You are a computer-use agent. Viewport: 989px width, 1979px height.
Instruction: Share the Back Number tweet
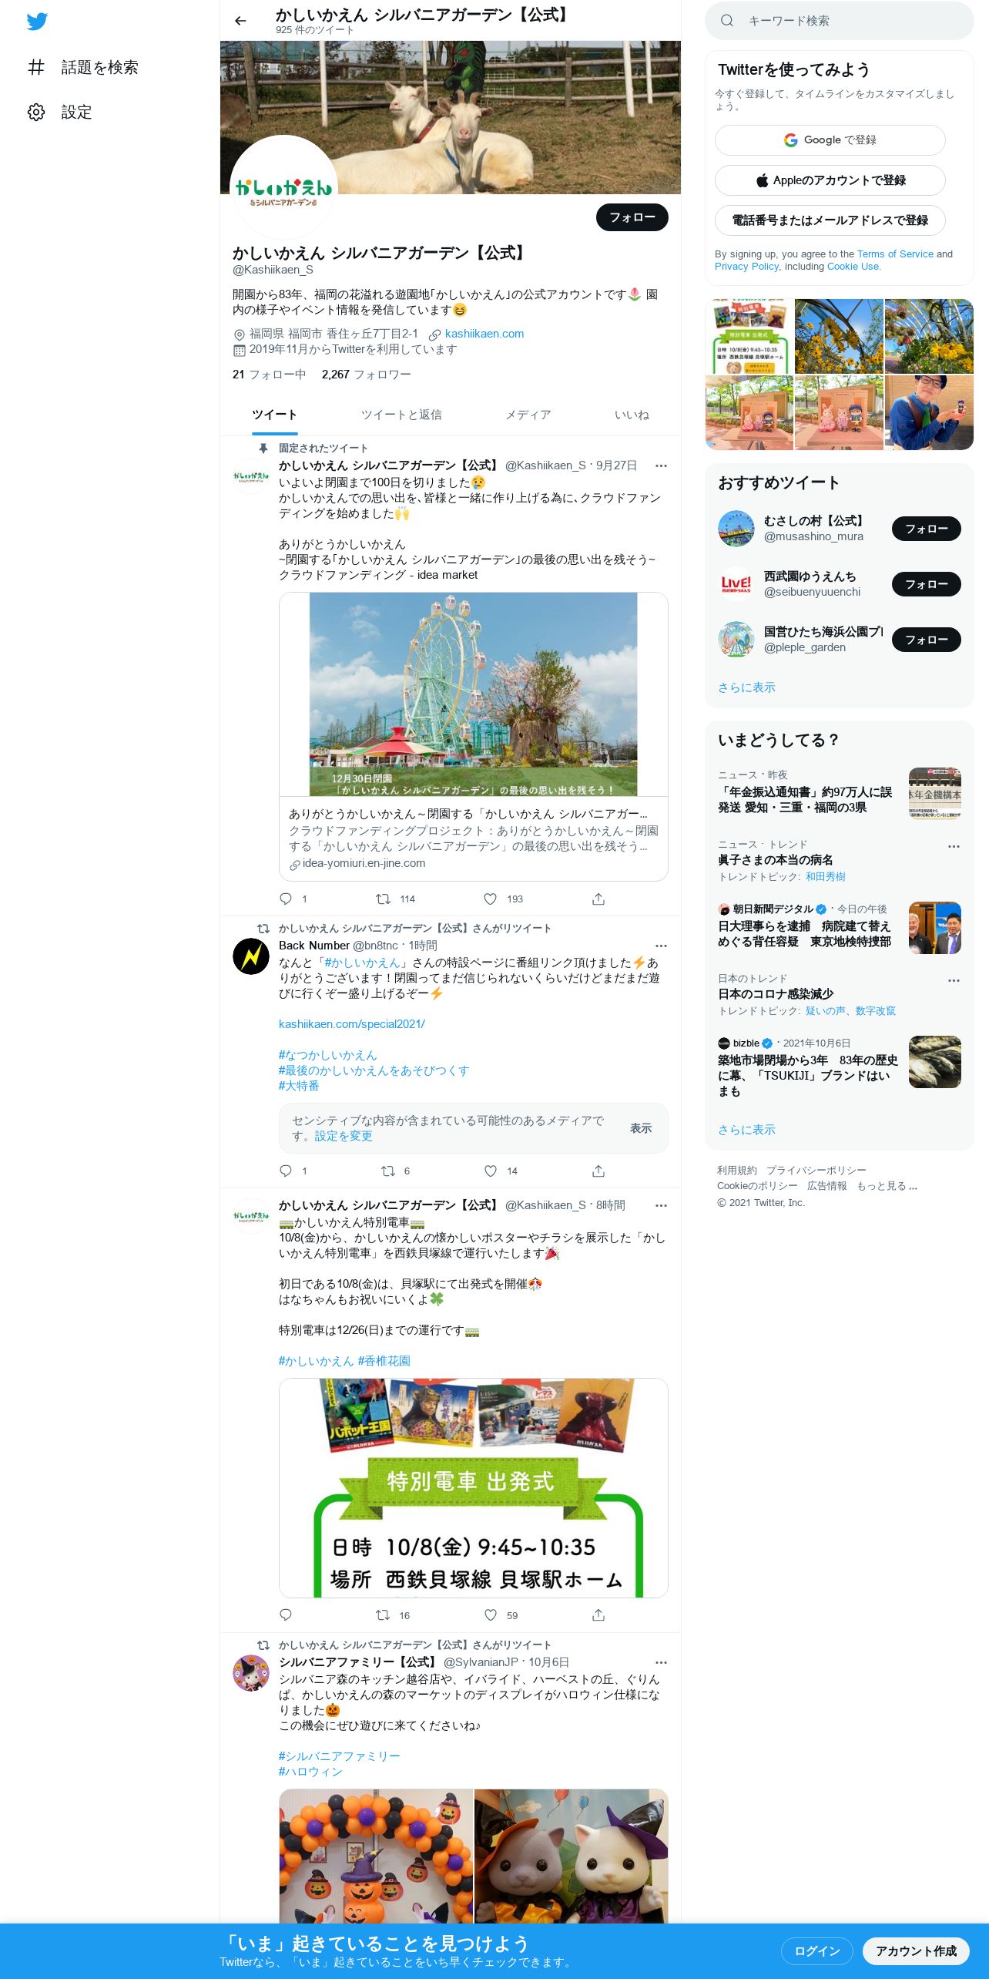click(x=598, y=1171)
